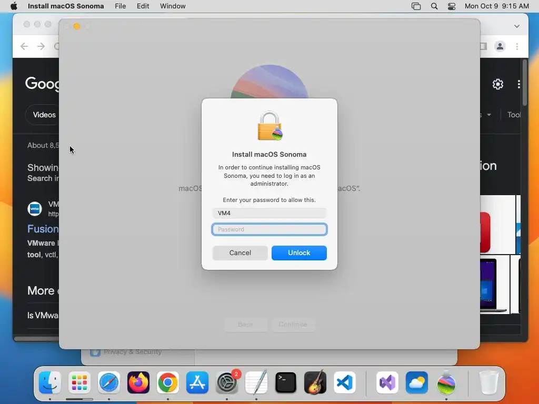
Task: Go forward in the Chrome window
Action: 41,46
